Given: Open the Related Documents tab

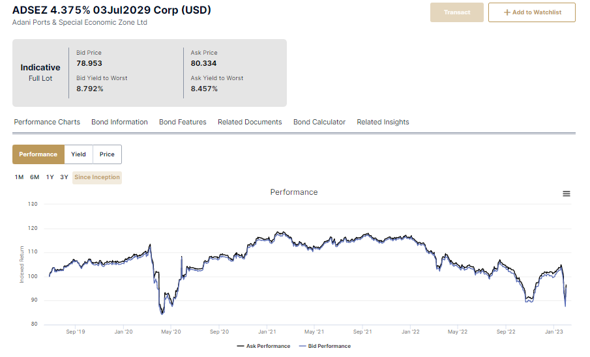Looking at the screenshot, I should 250,122.
